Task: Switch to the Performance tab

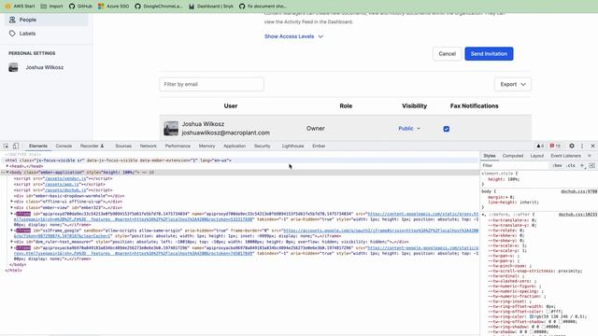Action: pos(178,146)
